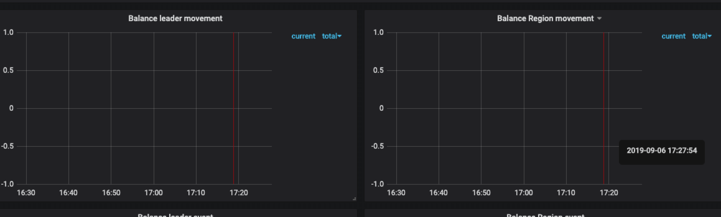Open the Balance leader movement panel title menu
This screenshot has width=721, height=217.
pyautogui.click(x=175, y=19)
